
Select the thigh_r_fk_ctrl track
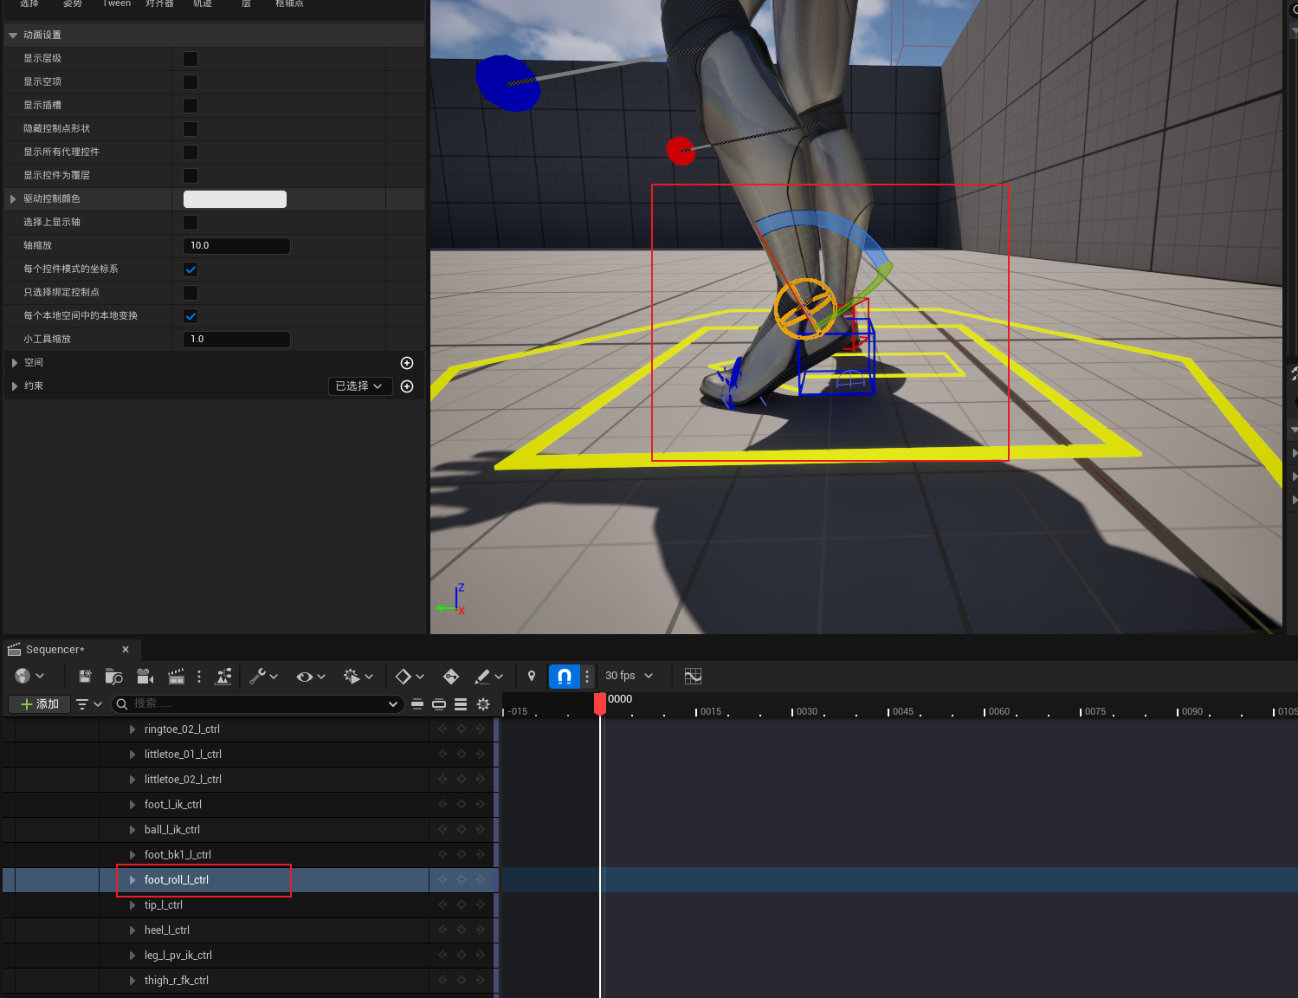[176, 981]
